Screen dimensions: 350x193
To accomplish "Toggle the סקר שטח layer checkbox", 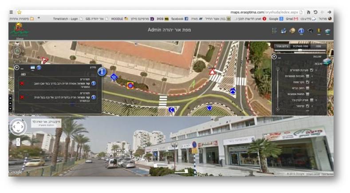I will coord(311,82).
